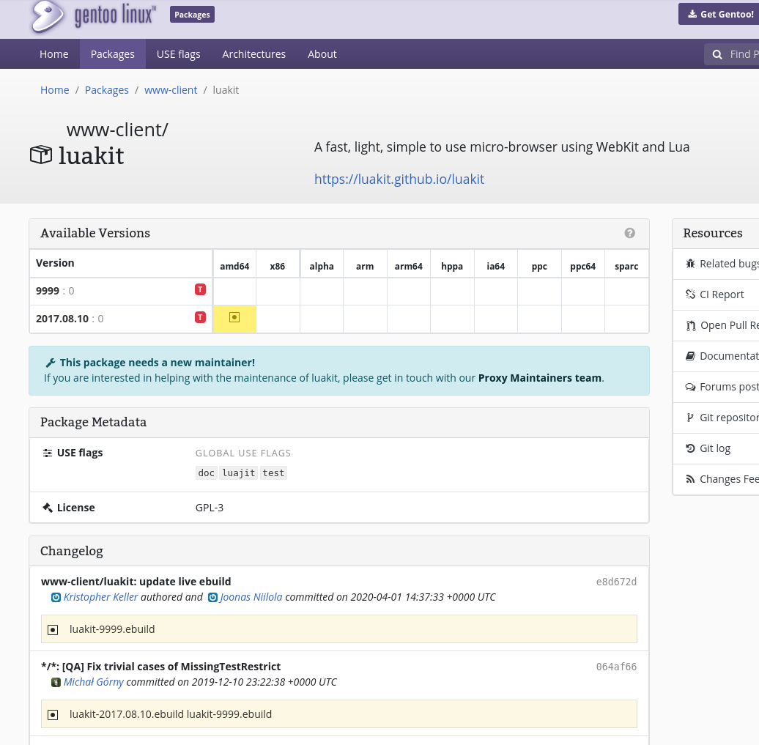
Task: Click the Open Pull Requests icon
Action: click(x=691, y=325)
